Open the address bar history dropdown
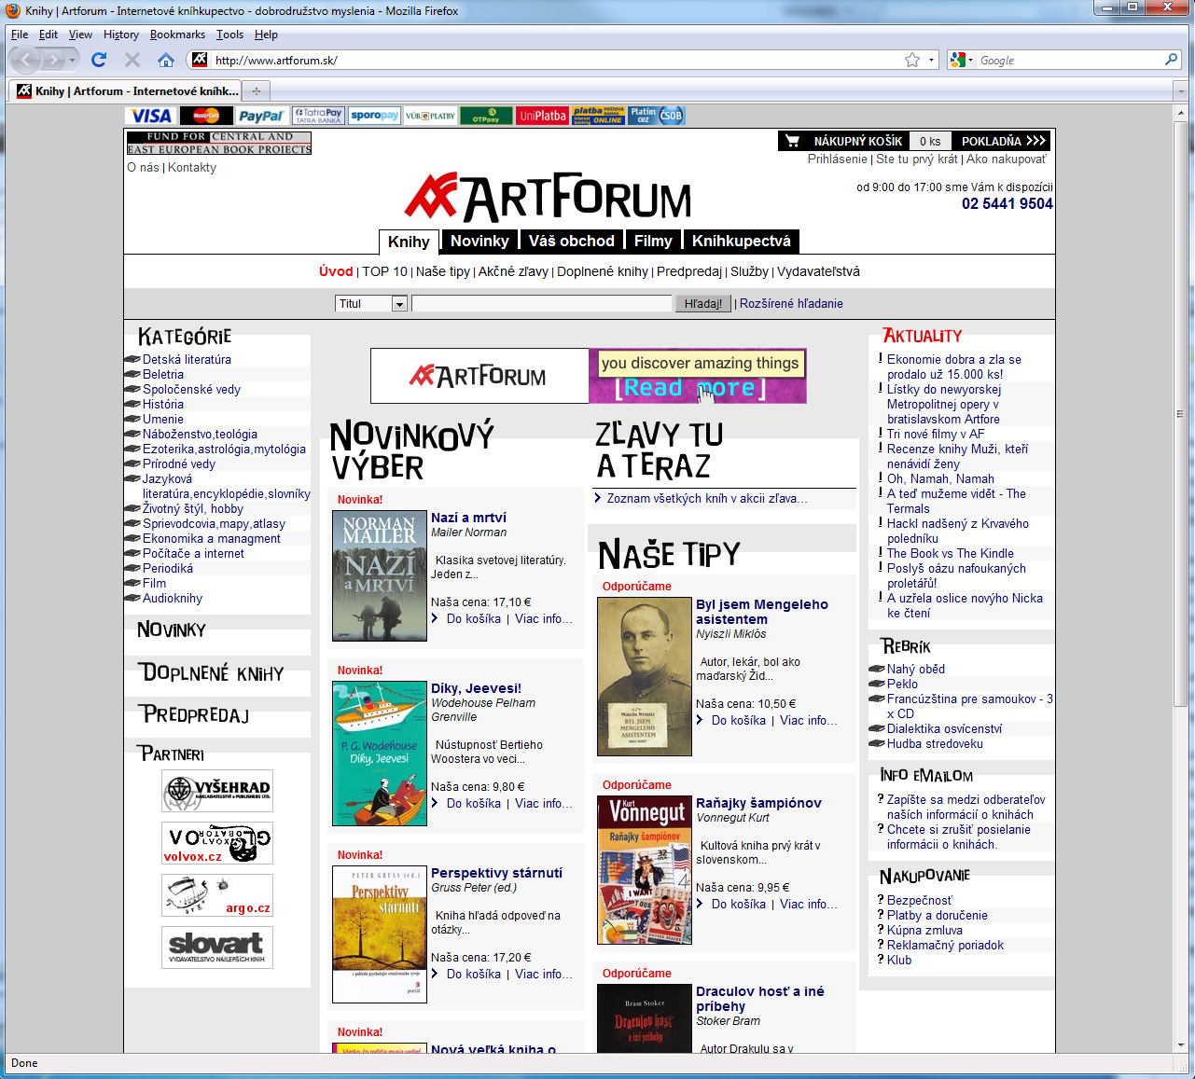The image size is (1195, 1079). point(931,61)
